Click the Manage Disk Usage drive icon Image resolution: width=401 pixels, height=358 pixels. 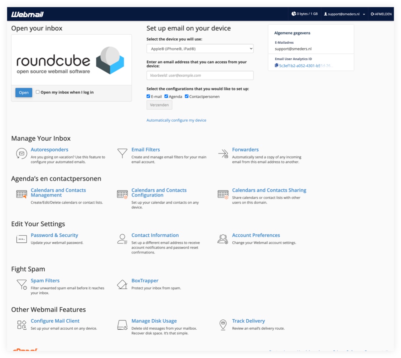(x=122, y=325)
